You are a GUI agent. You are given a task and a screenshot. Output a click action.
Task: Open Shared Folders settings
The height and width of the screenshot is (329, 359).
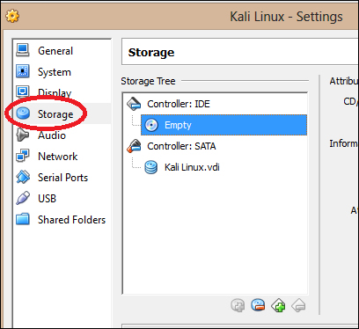point(71,220)
